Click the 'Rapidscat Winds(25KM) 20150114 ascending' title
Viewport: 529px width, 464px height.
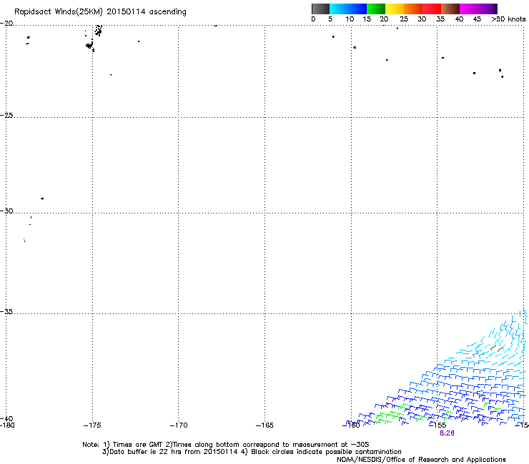[100, 12]
